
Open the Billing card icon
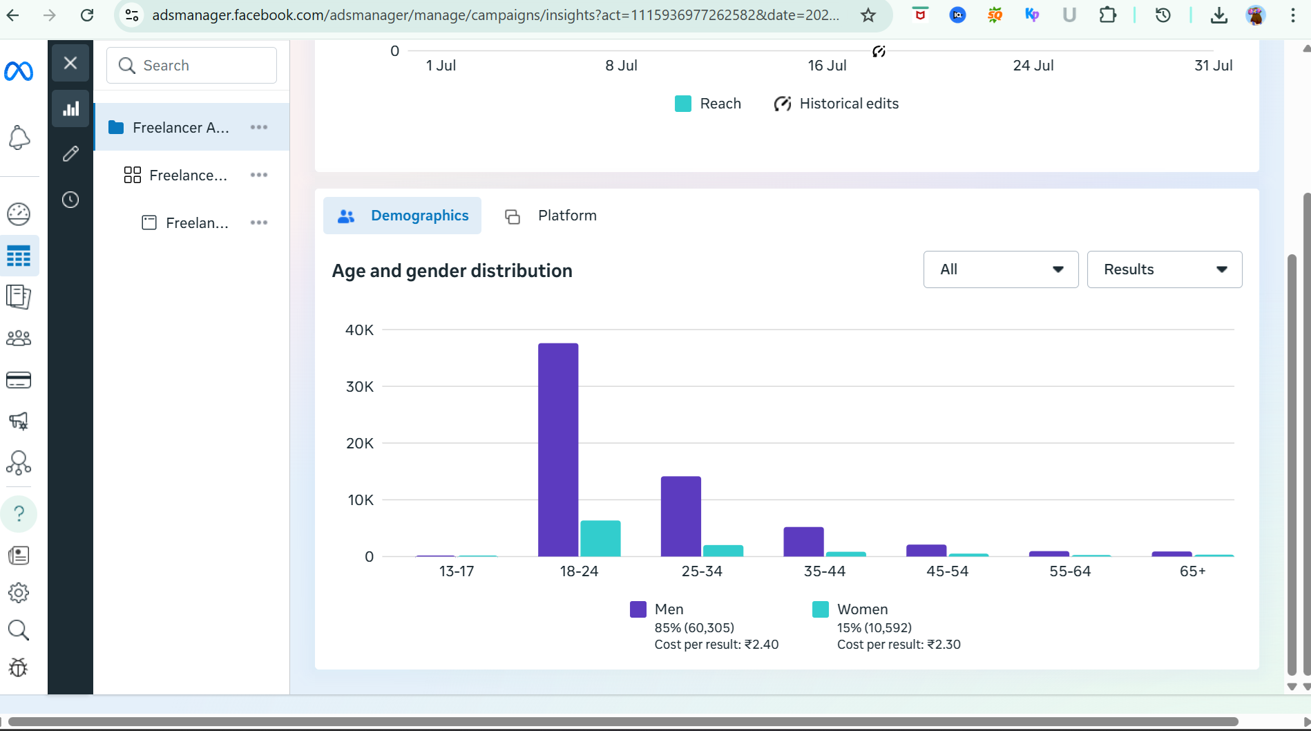(19, 380)
